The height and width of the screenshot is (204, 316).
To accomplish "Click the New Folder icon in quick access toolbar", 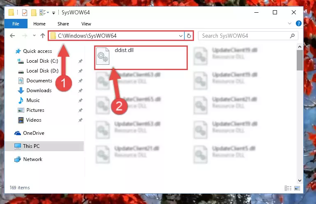I will pyautogui.click(x=34, y=13).
